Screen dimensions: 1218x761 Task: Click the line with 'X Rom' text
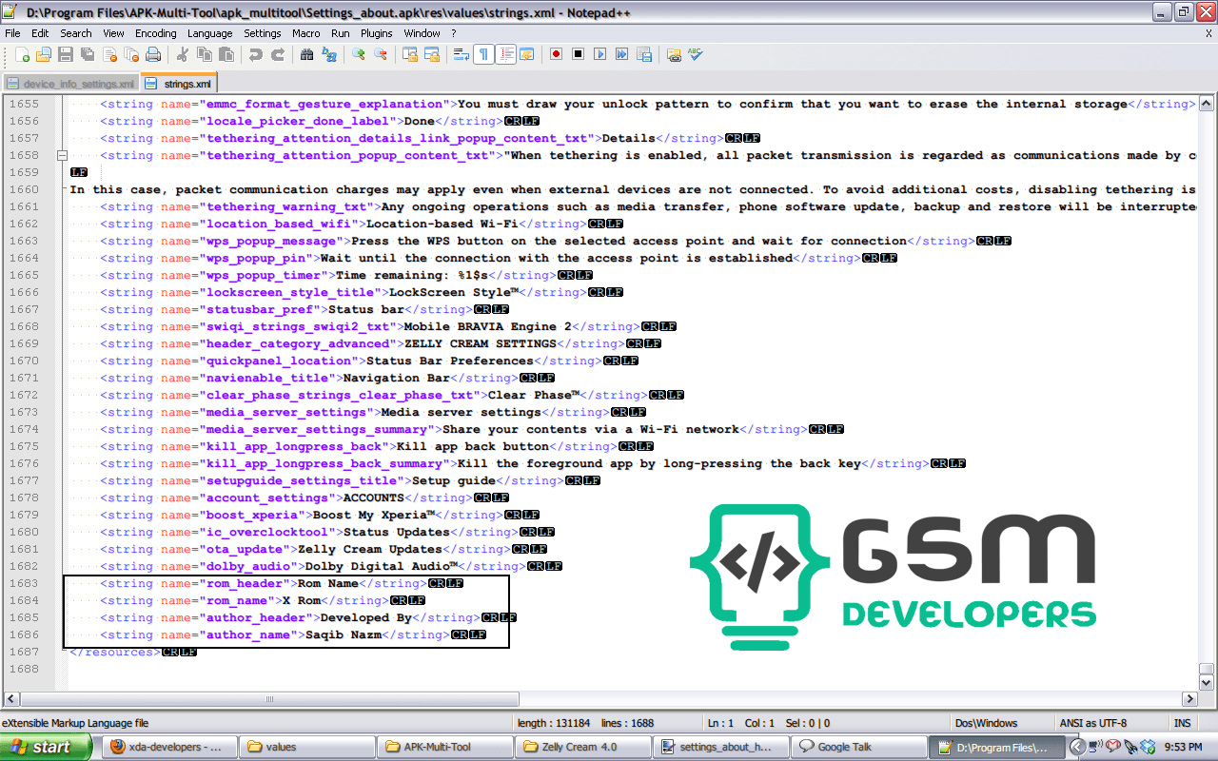point(262,600)
